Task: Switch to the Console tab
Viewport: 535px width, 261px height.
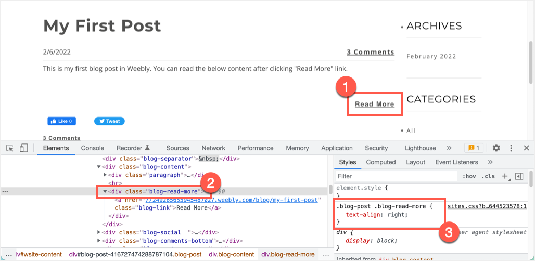Action: click(x=92, y=148)
